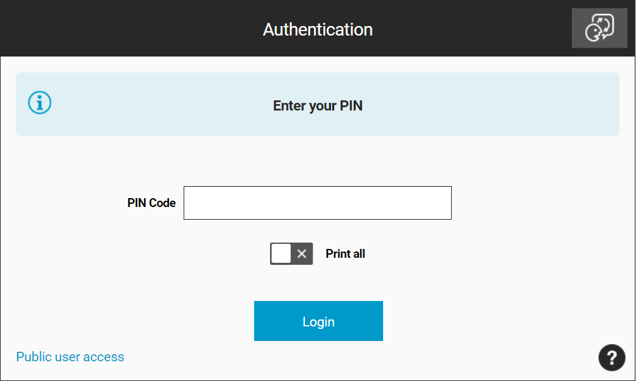Show help using the round black button
Screen dimensions: 636x381
coord(612,358)
